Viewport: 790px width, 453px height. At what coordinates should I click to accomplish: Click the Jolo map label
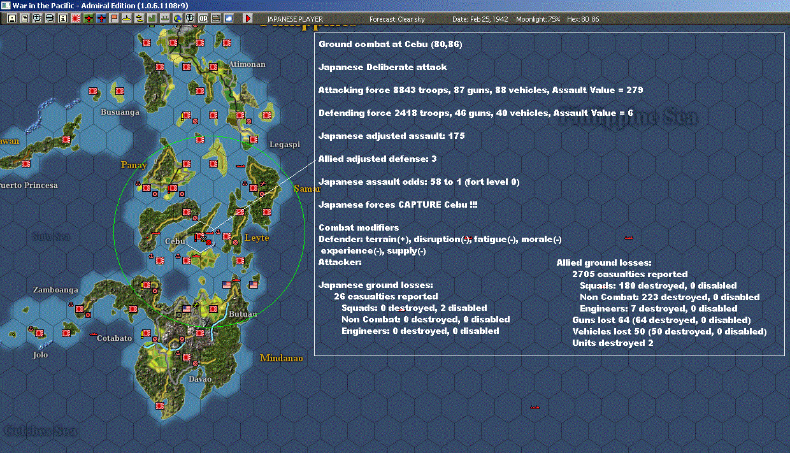click(x=40, y=355)
